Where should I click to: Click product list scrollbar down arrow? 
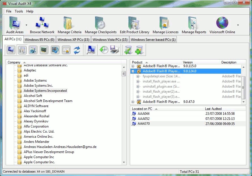point(244,102)
